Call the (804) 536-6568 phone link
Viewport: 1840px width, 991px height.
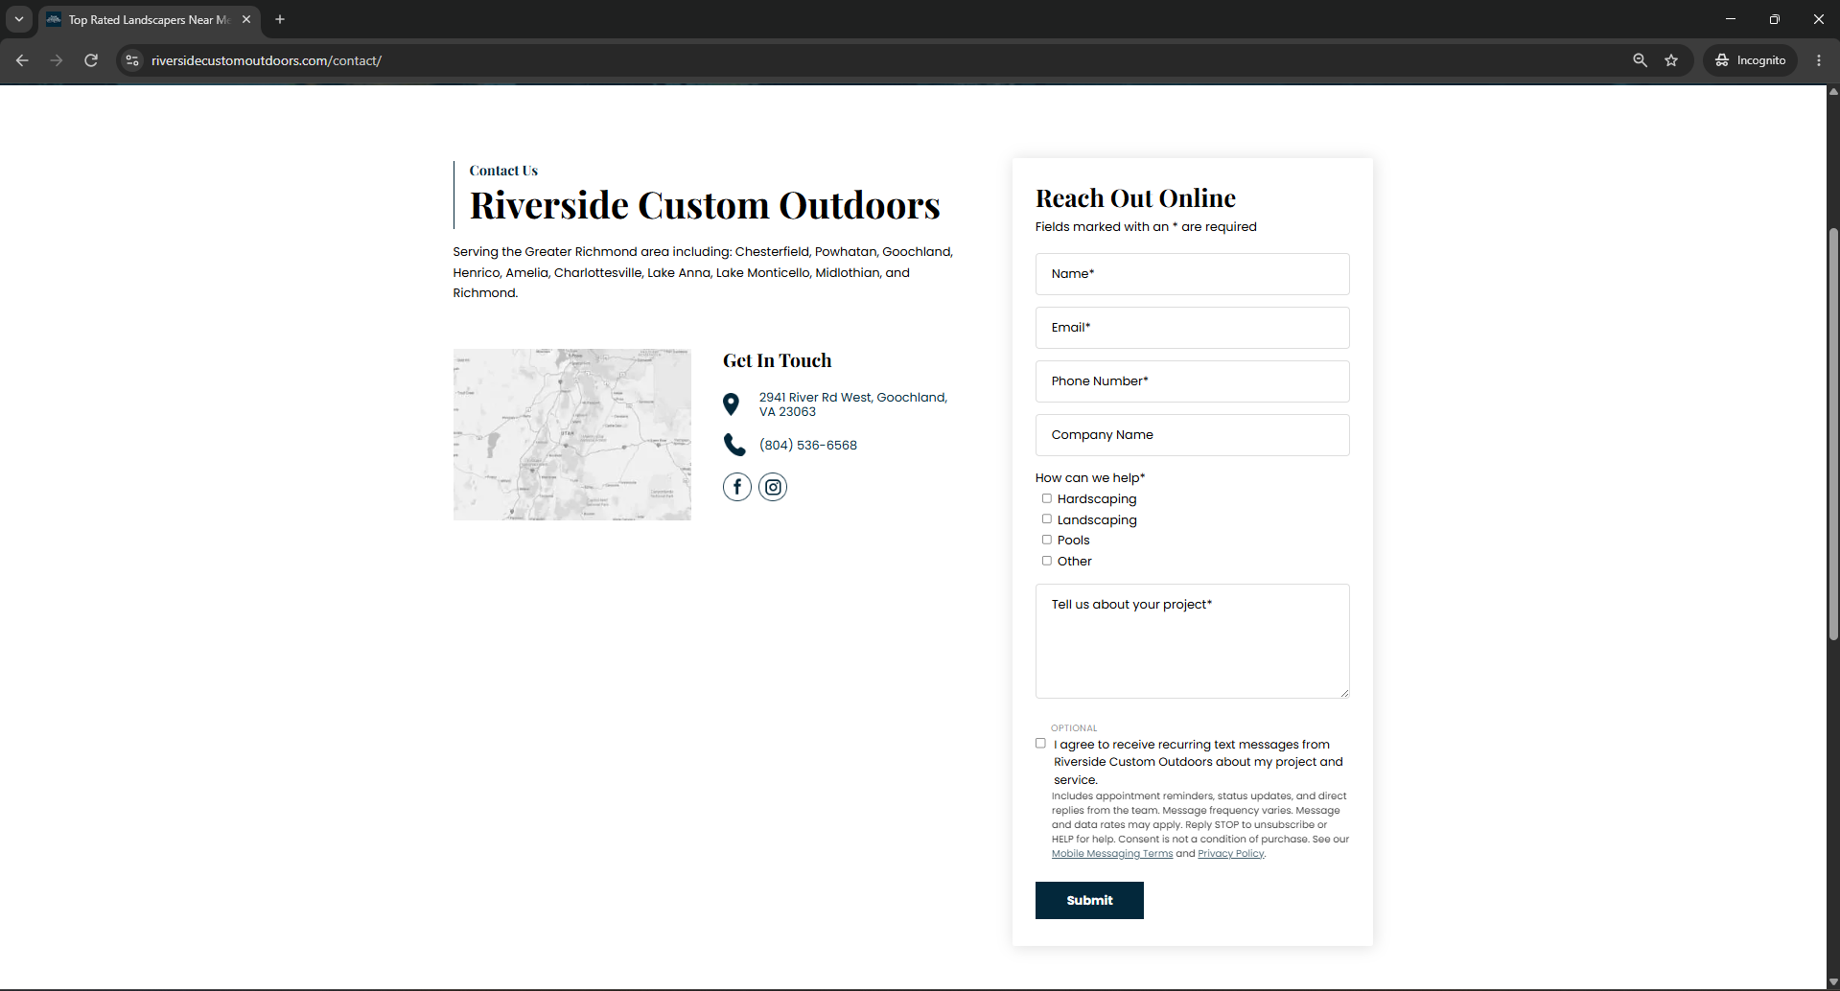(x=808, y=445)
